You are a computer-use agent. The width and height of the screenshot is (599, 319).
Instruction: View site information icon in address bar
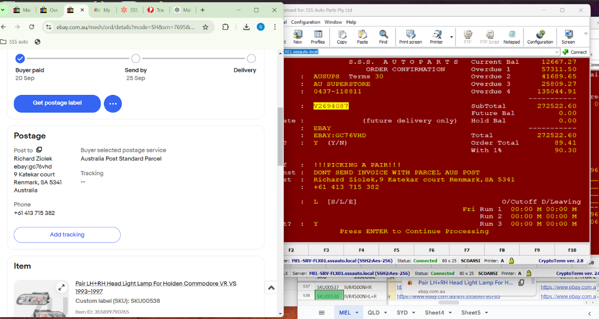(49, 27)
